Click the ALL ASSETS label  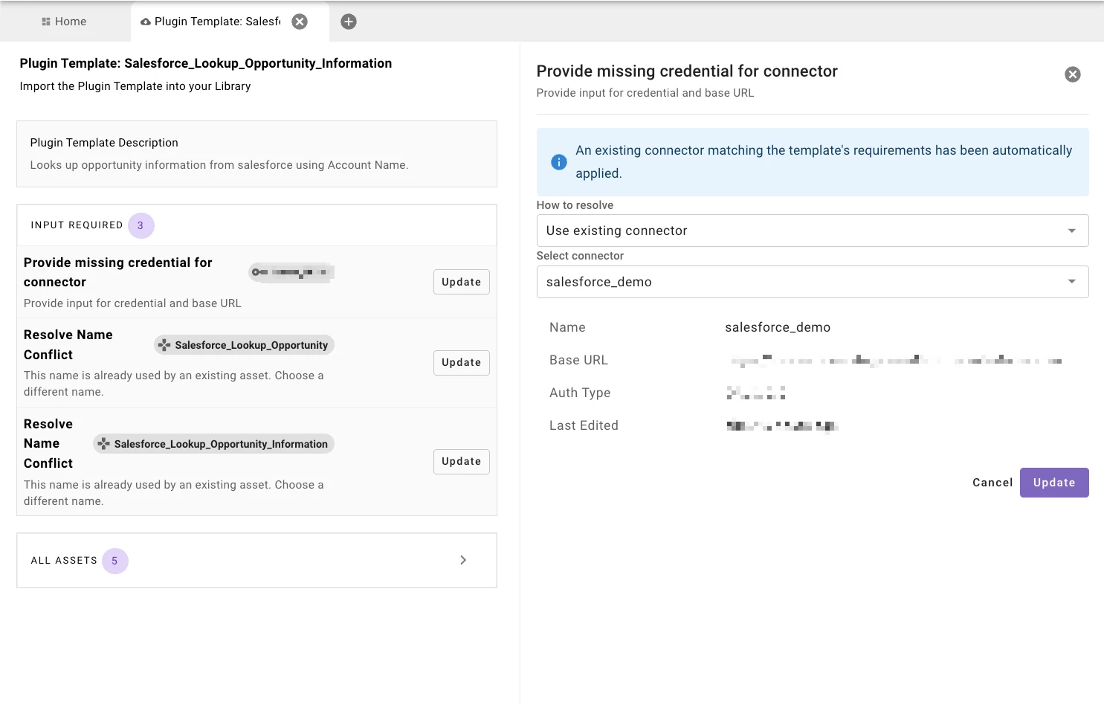[x=64, y=561]
